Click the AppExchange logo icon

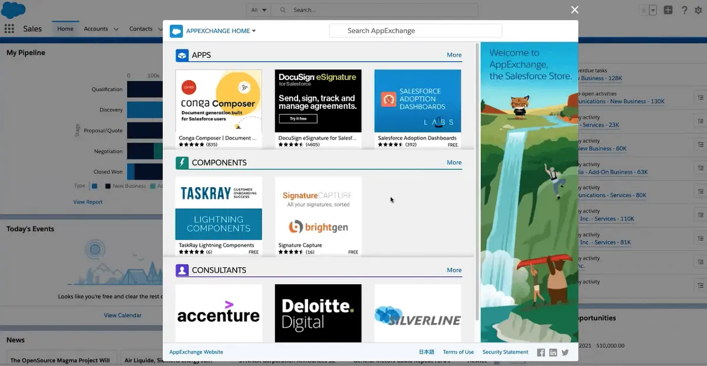click(176, 31)
